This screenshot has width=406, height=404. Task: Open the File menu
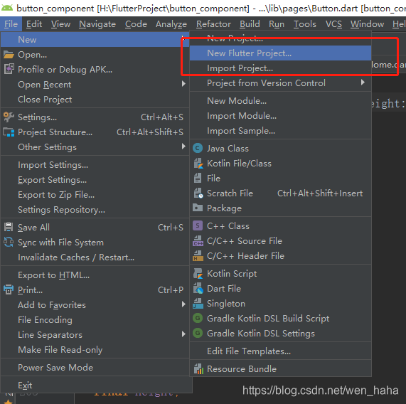[11, 24]
